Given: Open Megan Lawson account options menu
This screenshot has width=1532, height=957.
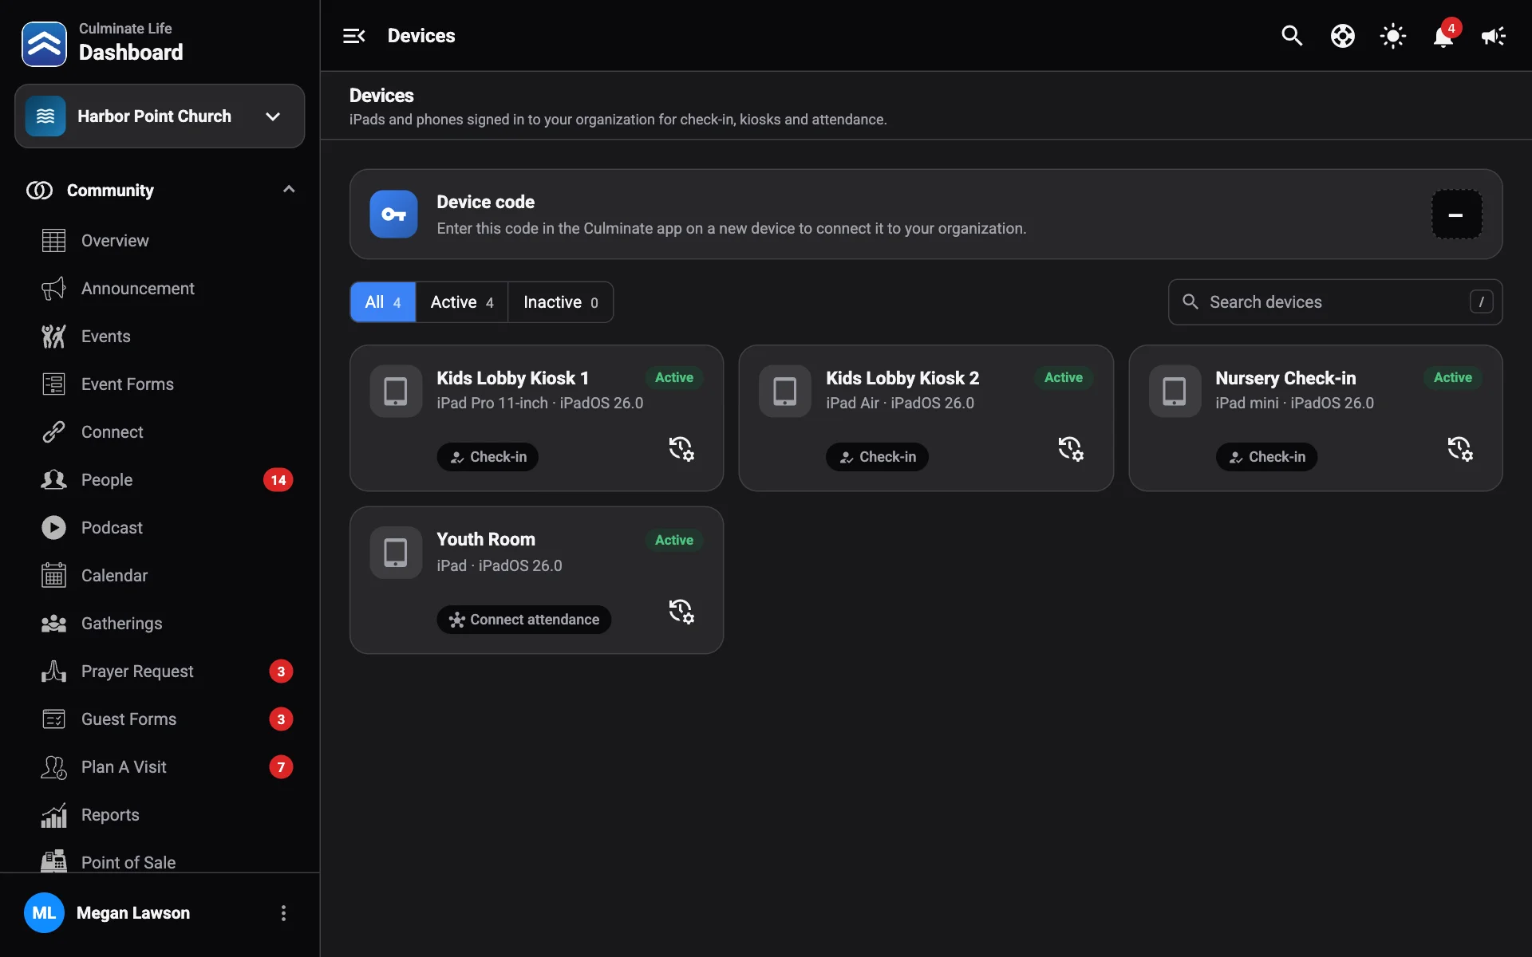Looking at the screenshot, I should (x=283, y=913).
